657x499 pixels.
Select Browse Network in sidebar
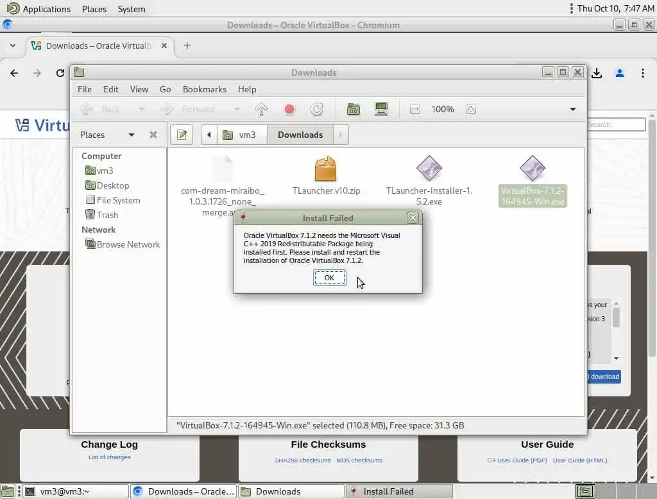pyautogui.click(x=123, y=244)
